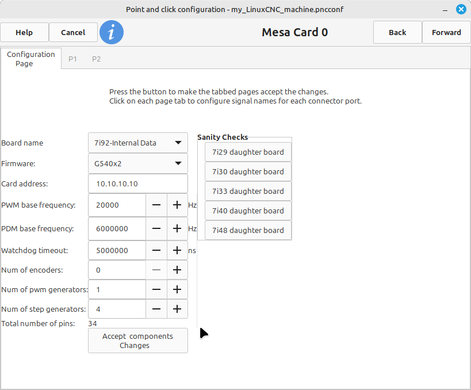
Task: Add one more pwm generator
Action: [177, 289]
